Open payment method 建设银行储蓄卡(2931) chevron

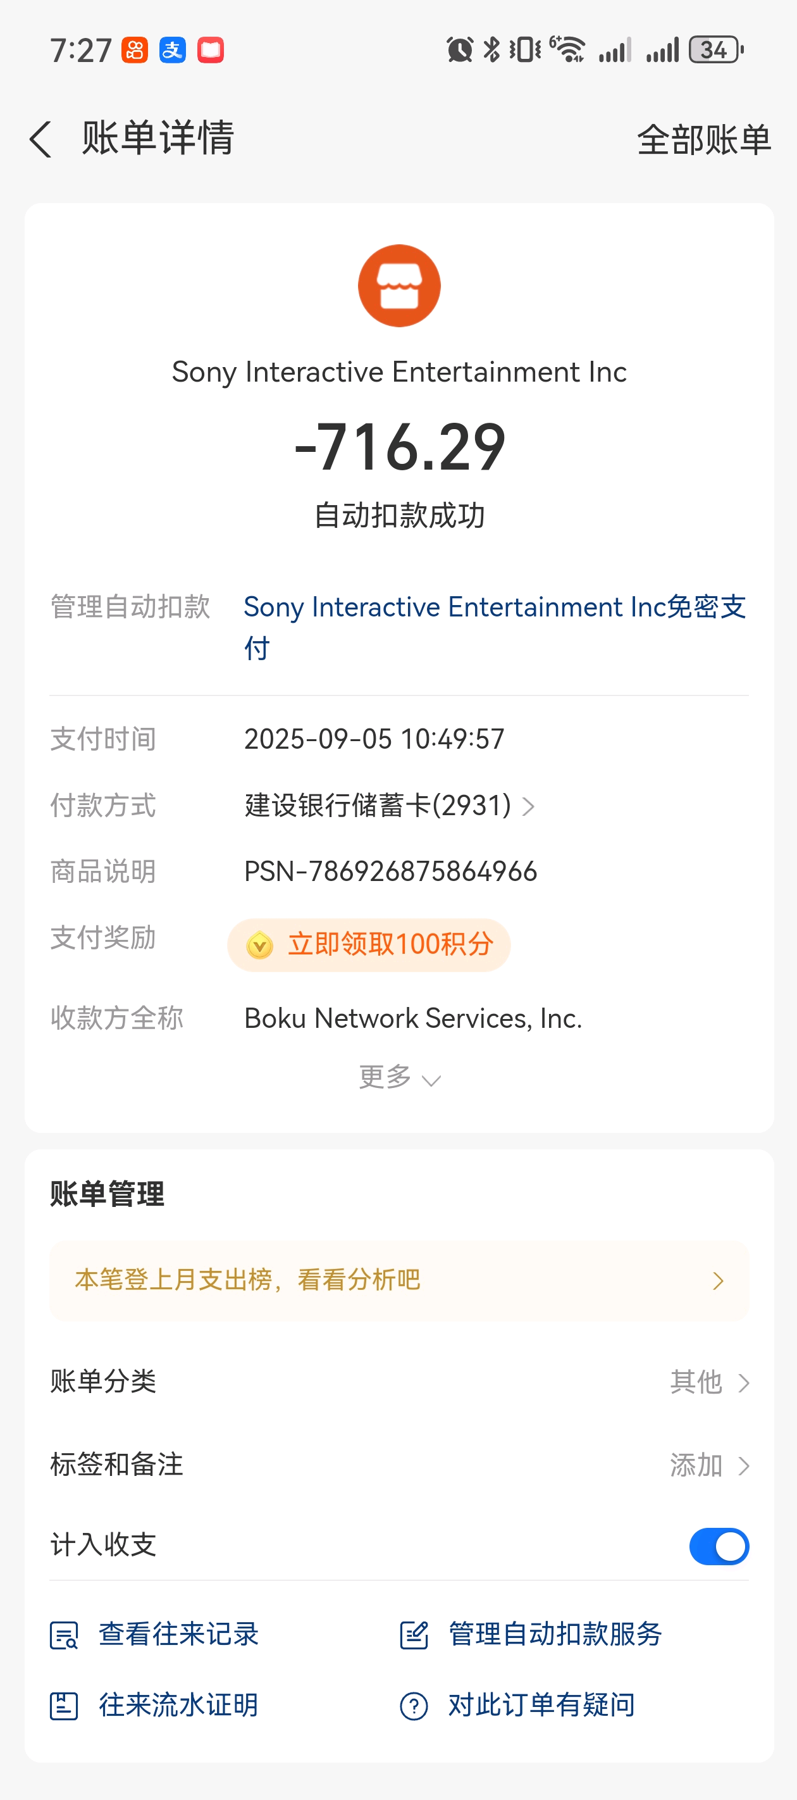(x=529, y=806)
